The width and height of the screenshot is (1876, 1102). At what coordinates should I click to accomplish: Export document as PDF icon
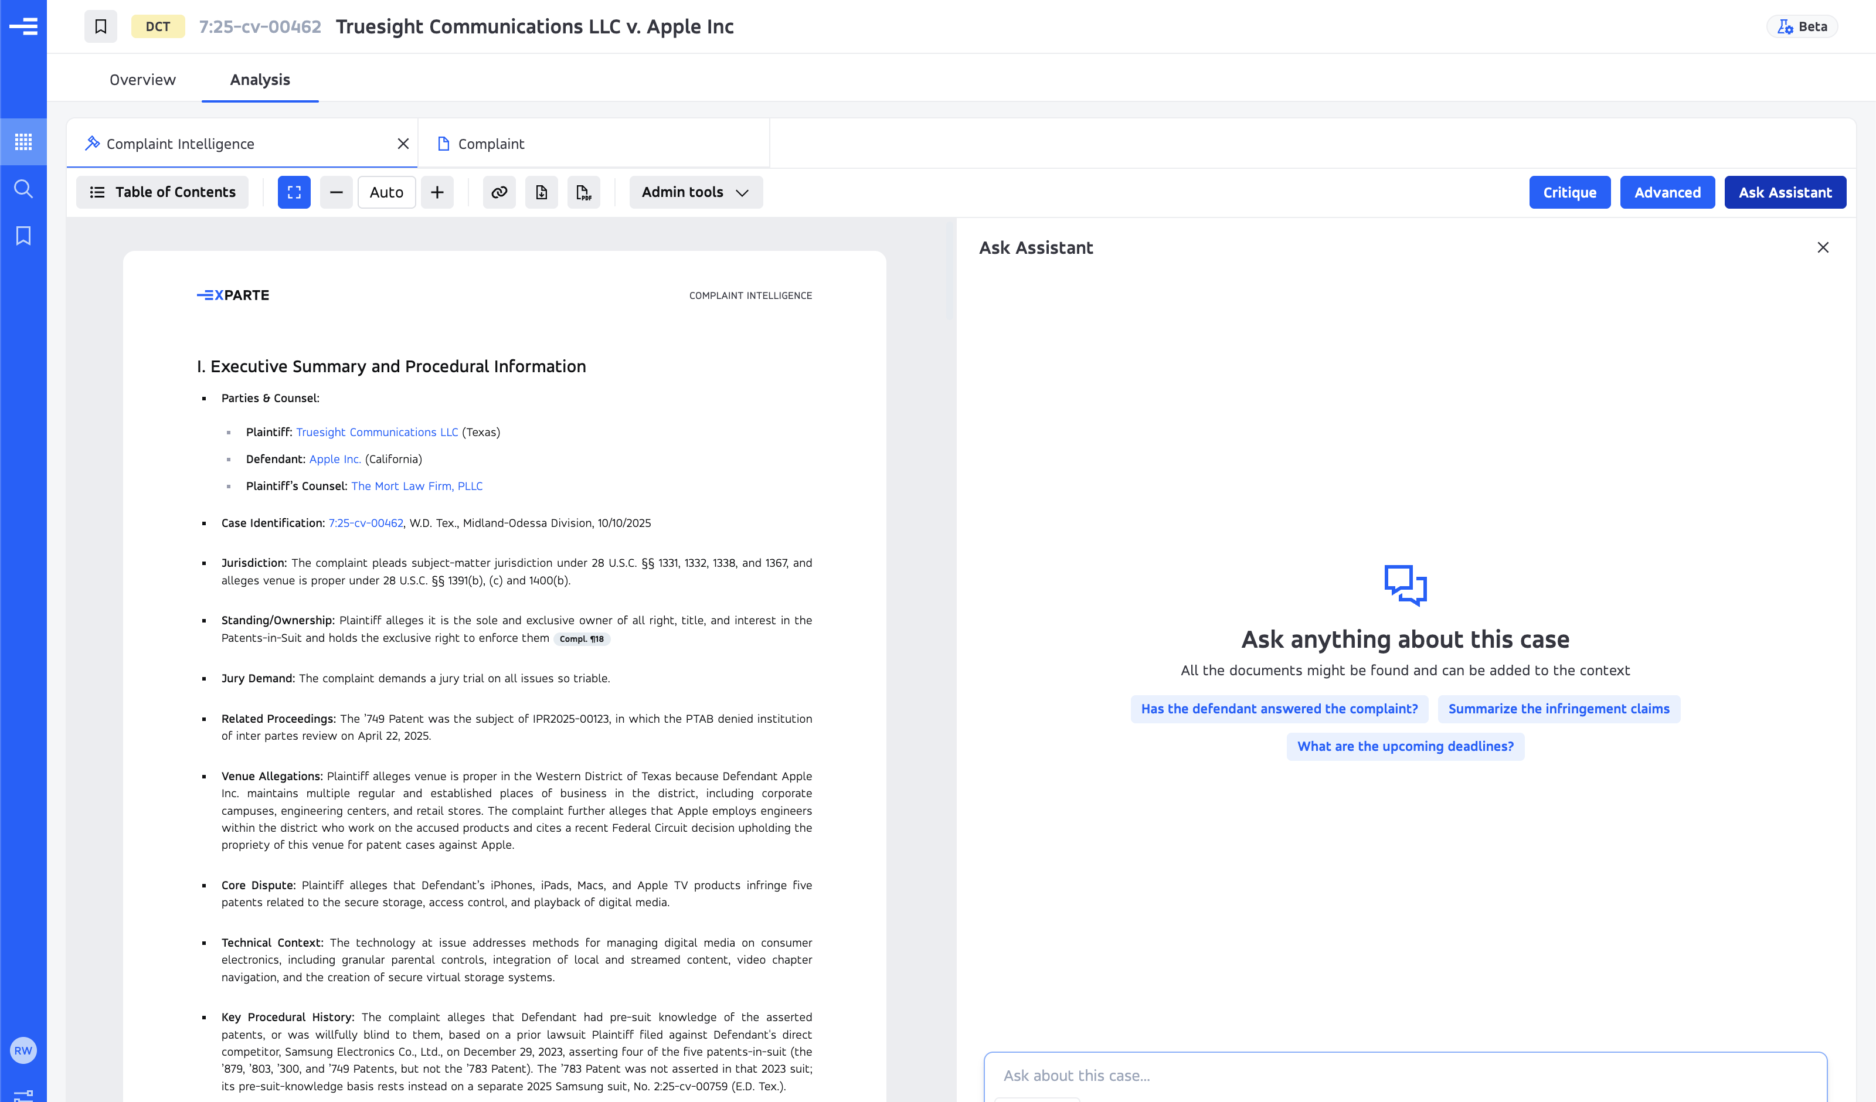click(x=584, y=192)
